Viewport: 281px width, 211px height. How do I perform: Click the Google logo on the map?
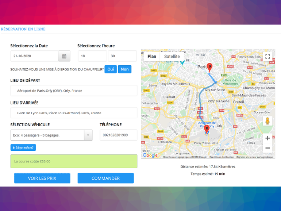click(x=150, y=155)
